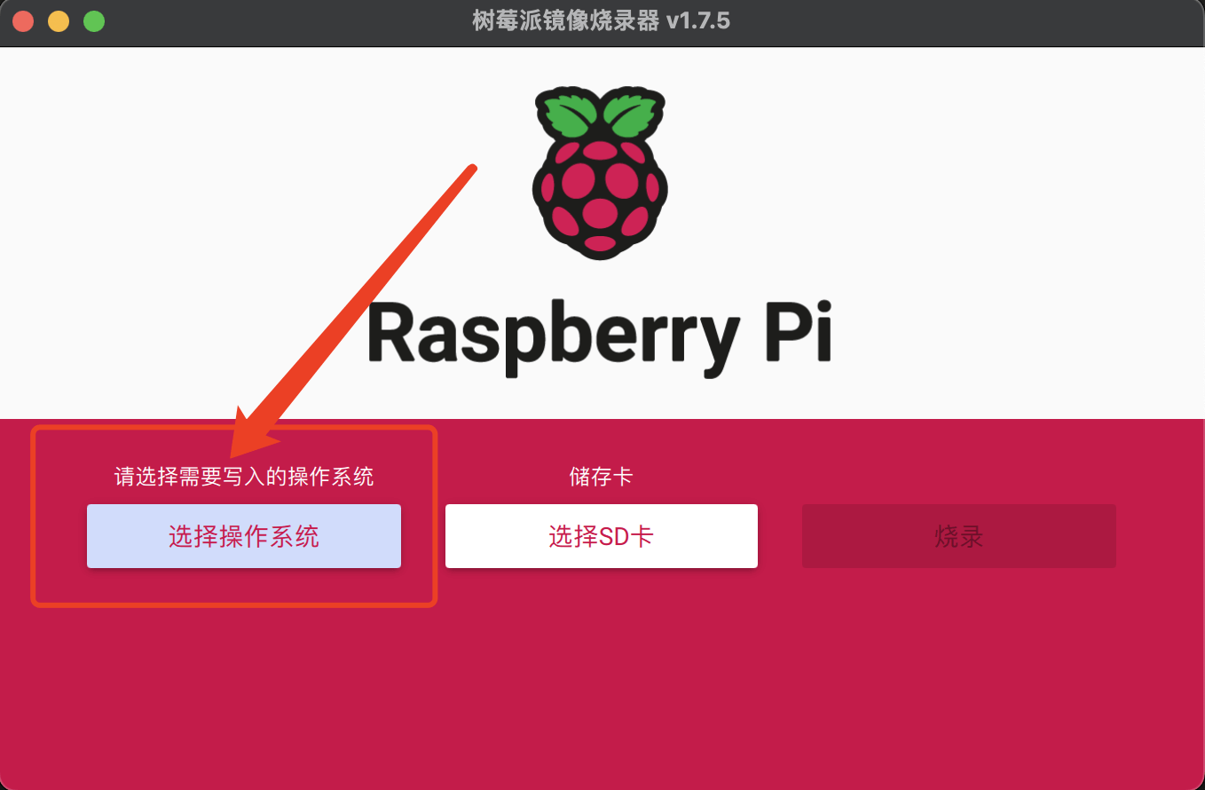Click the window title 树莓派镜像烧录器 v1.7.5
This screenshot has height=790, width=1205.
[602, 20]
